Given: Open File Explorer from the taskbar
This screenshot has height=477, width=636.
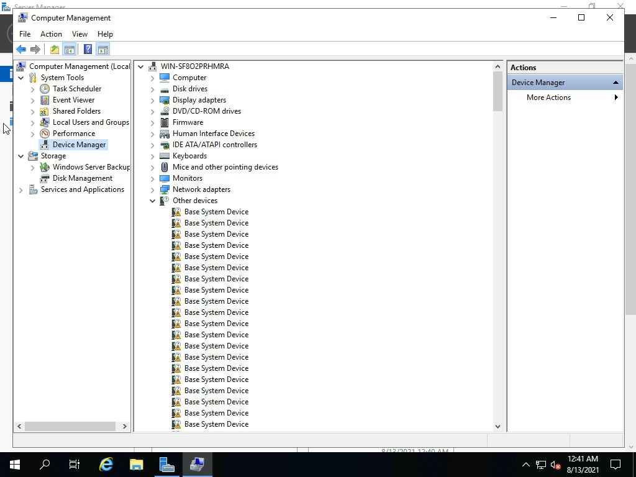Looking at the screenshot, I should [x=136, y=465].
